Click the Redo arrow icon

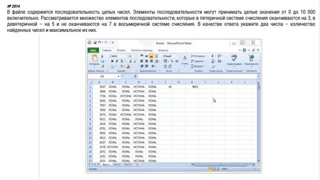click(x=105, y=42)
